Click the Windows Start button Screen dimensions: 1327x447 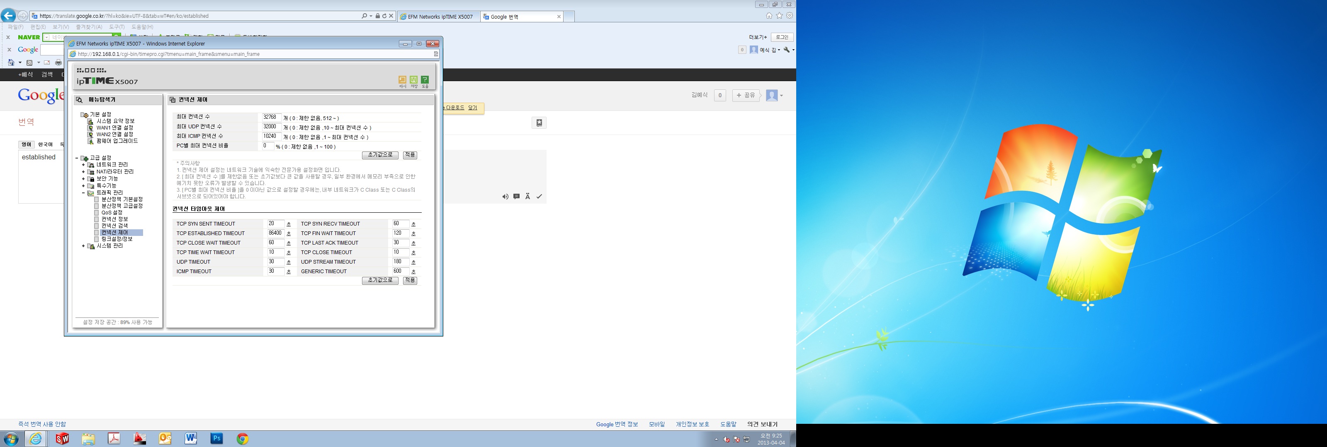pyautogui.click(x=11, y=439)
